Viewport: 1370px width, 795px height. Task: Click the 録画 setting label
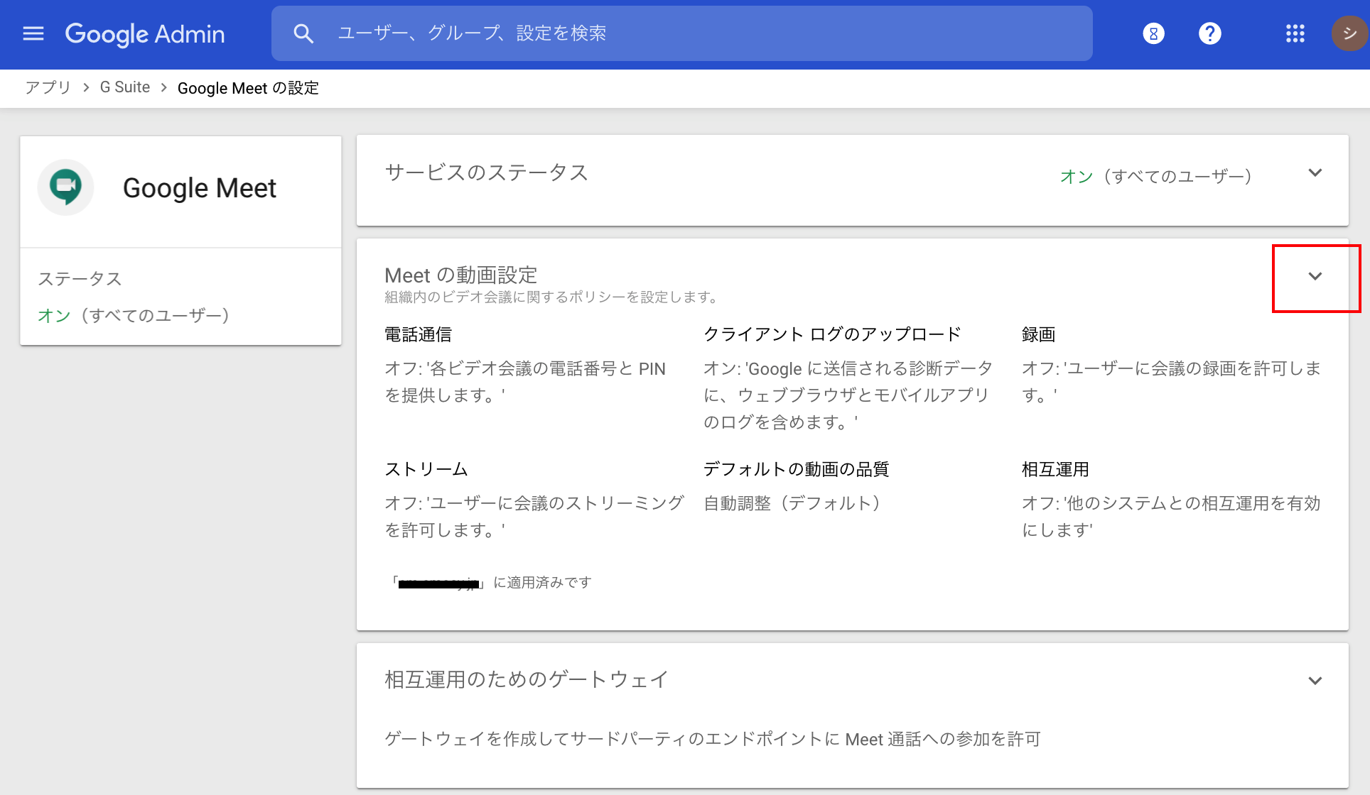(x=1038, y=334)
